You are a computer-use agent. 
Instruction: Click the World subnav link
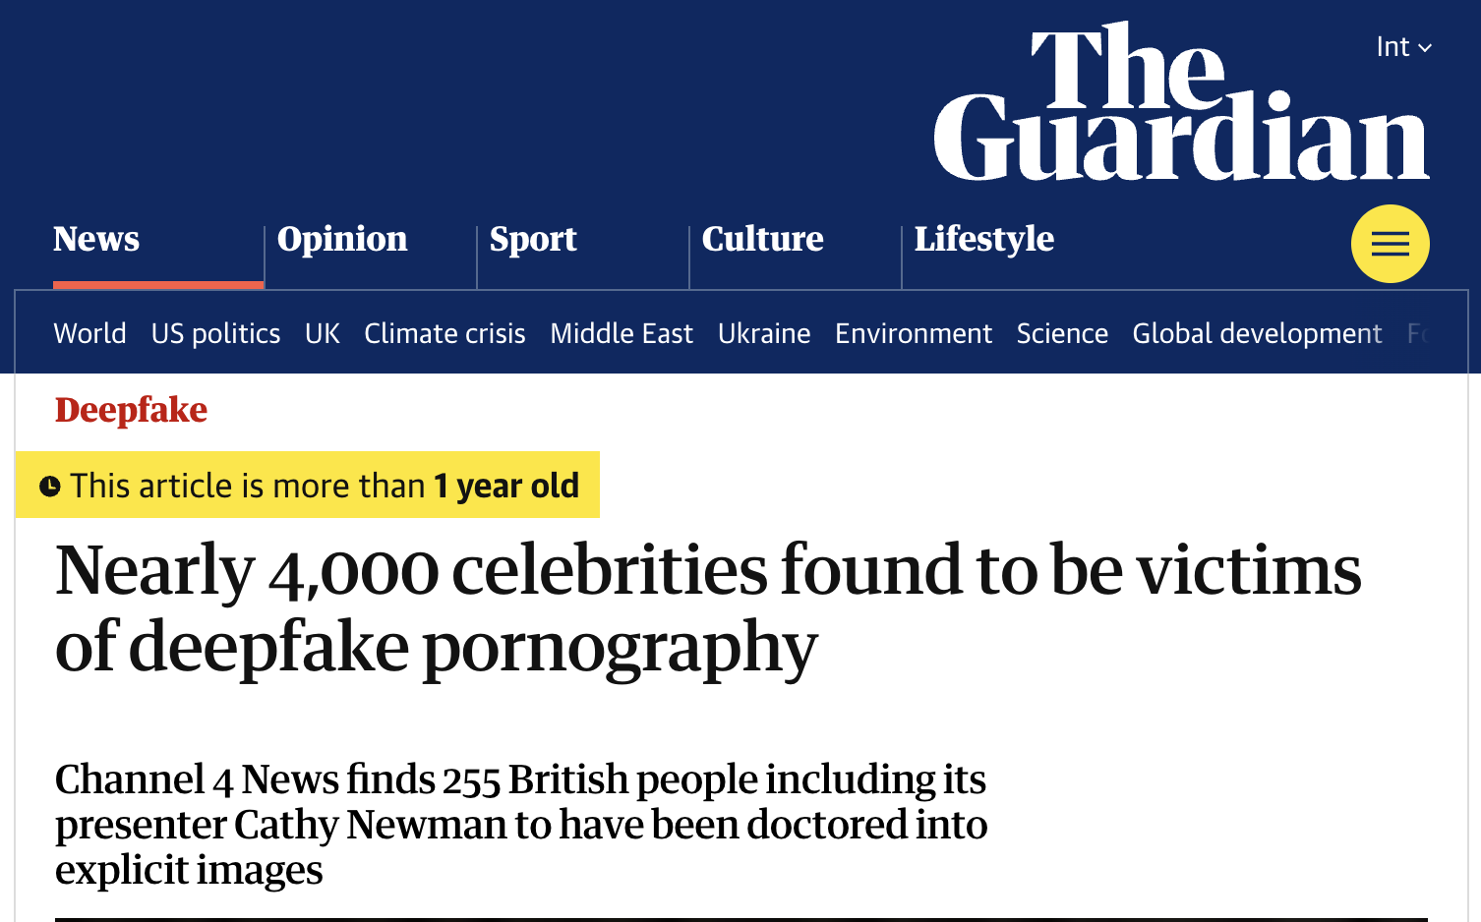coord(89,334)
